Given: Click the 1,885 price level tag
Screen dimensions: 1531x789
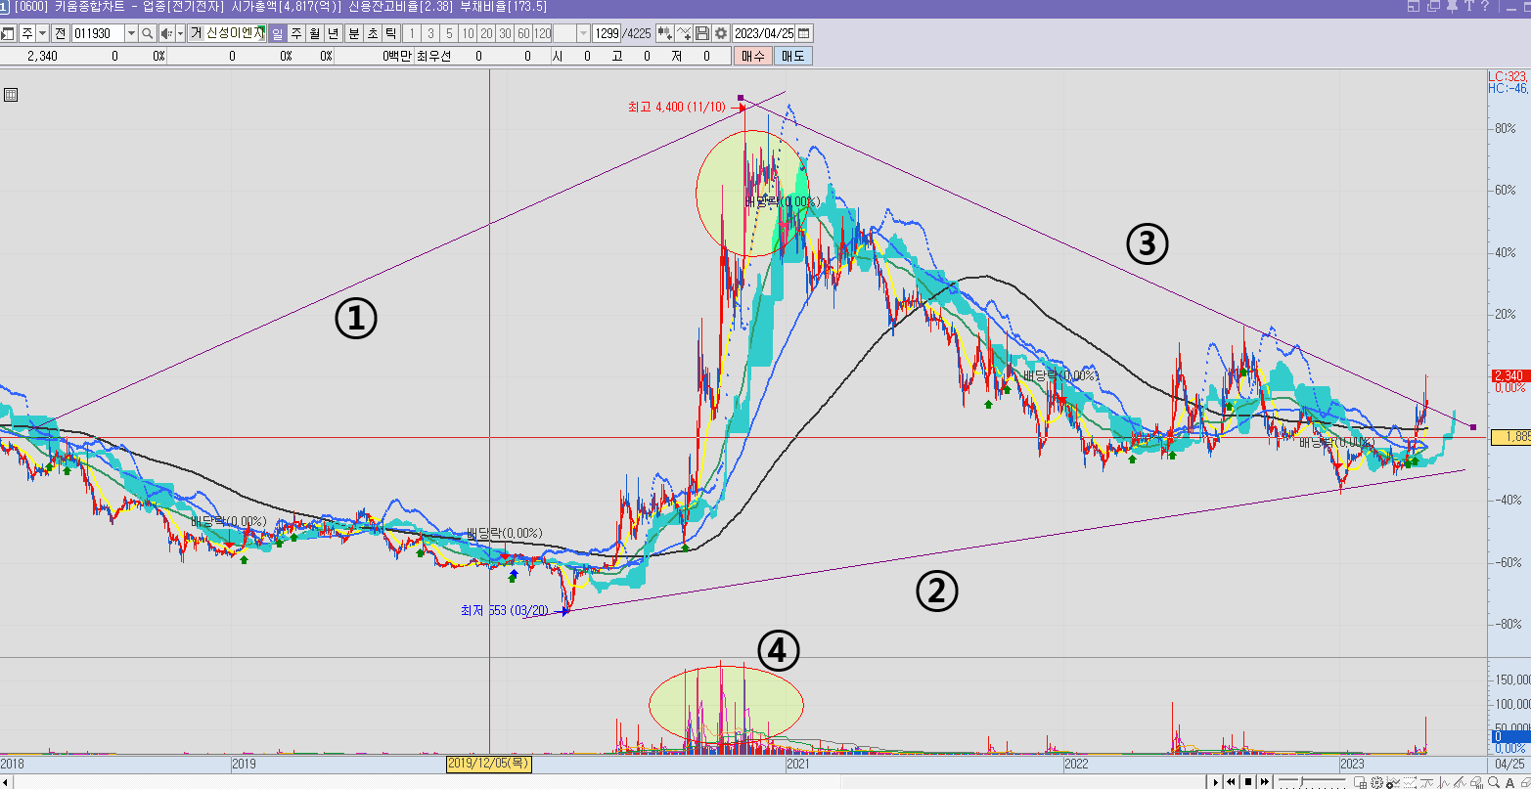Looking at the screenshot, I should [1511, 437].
